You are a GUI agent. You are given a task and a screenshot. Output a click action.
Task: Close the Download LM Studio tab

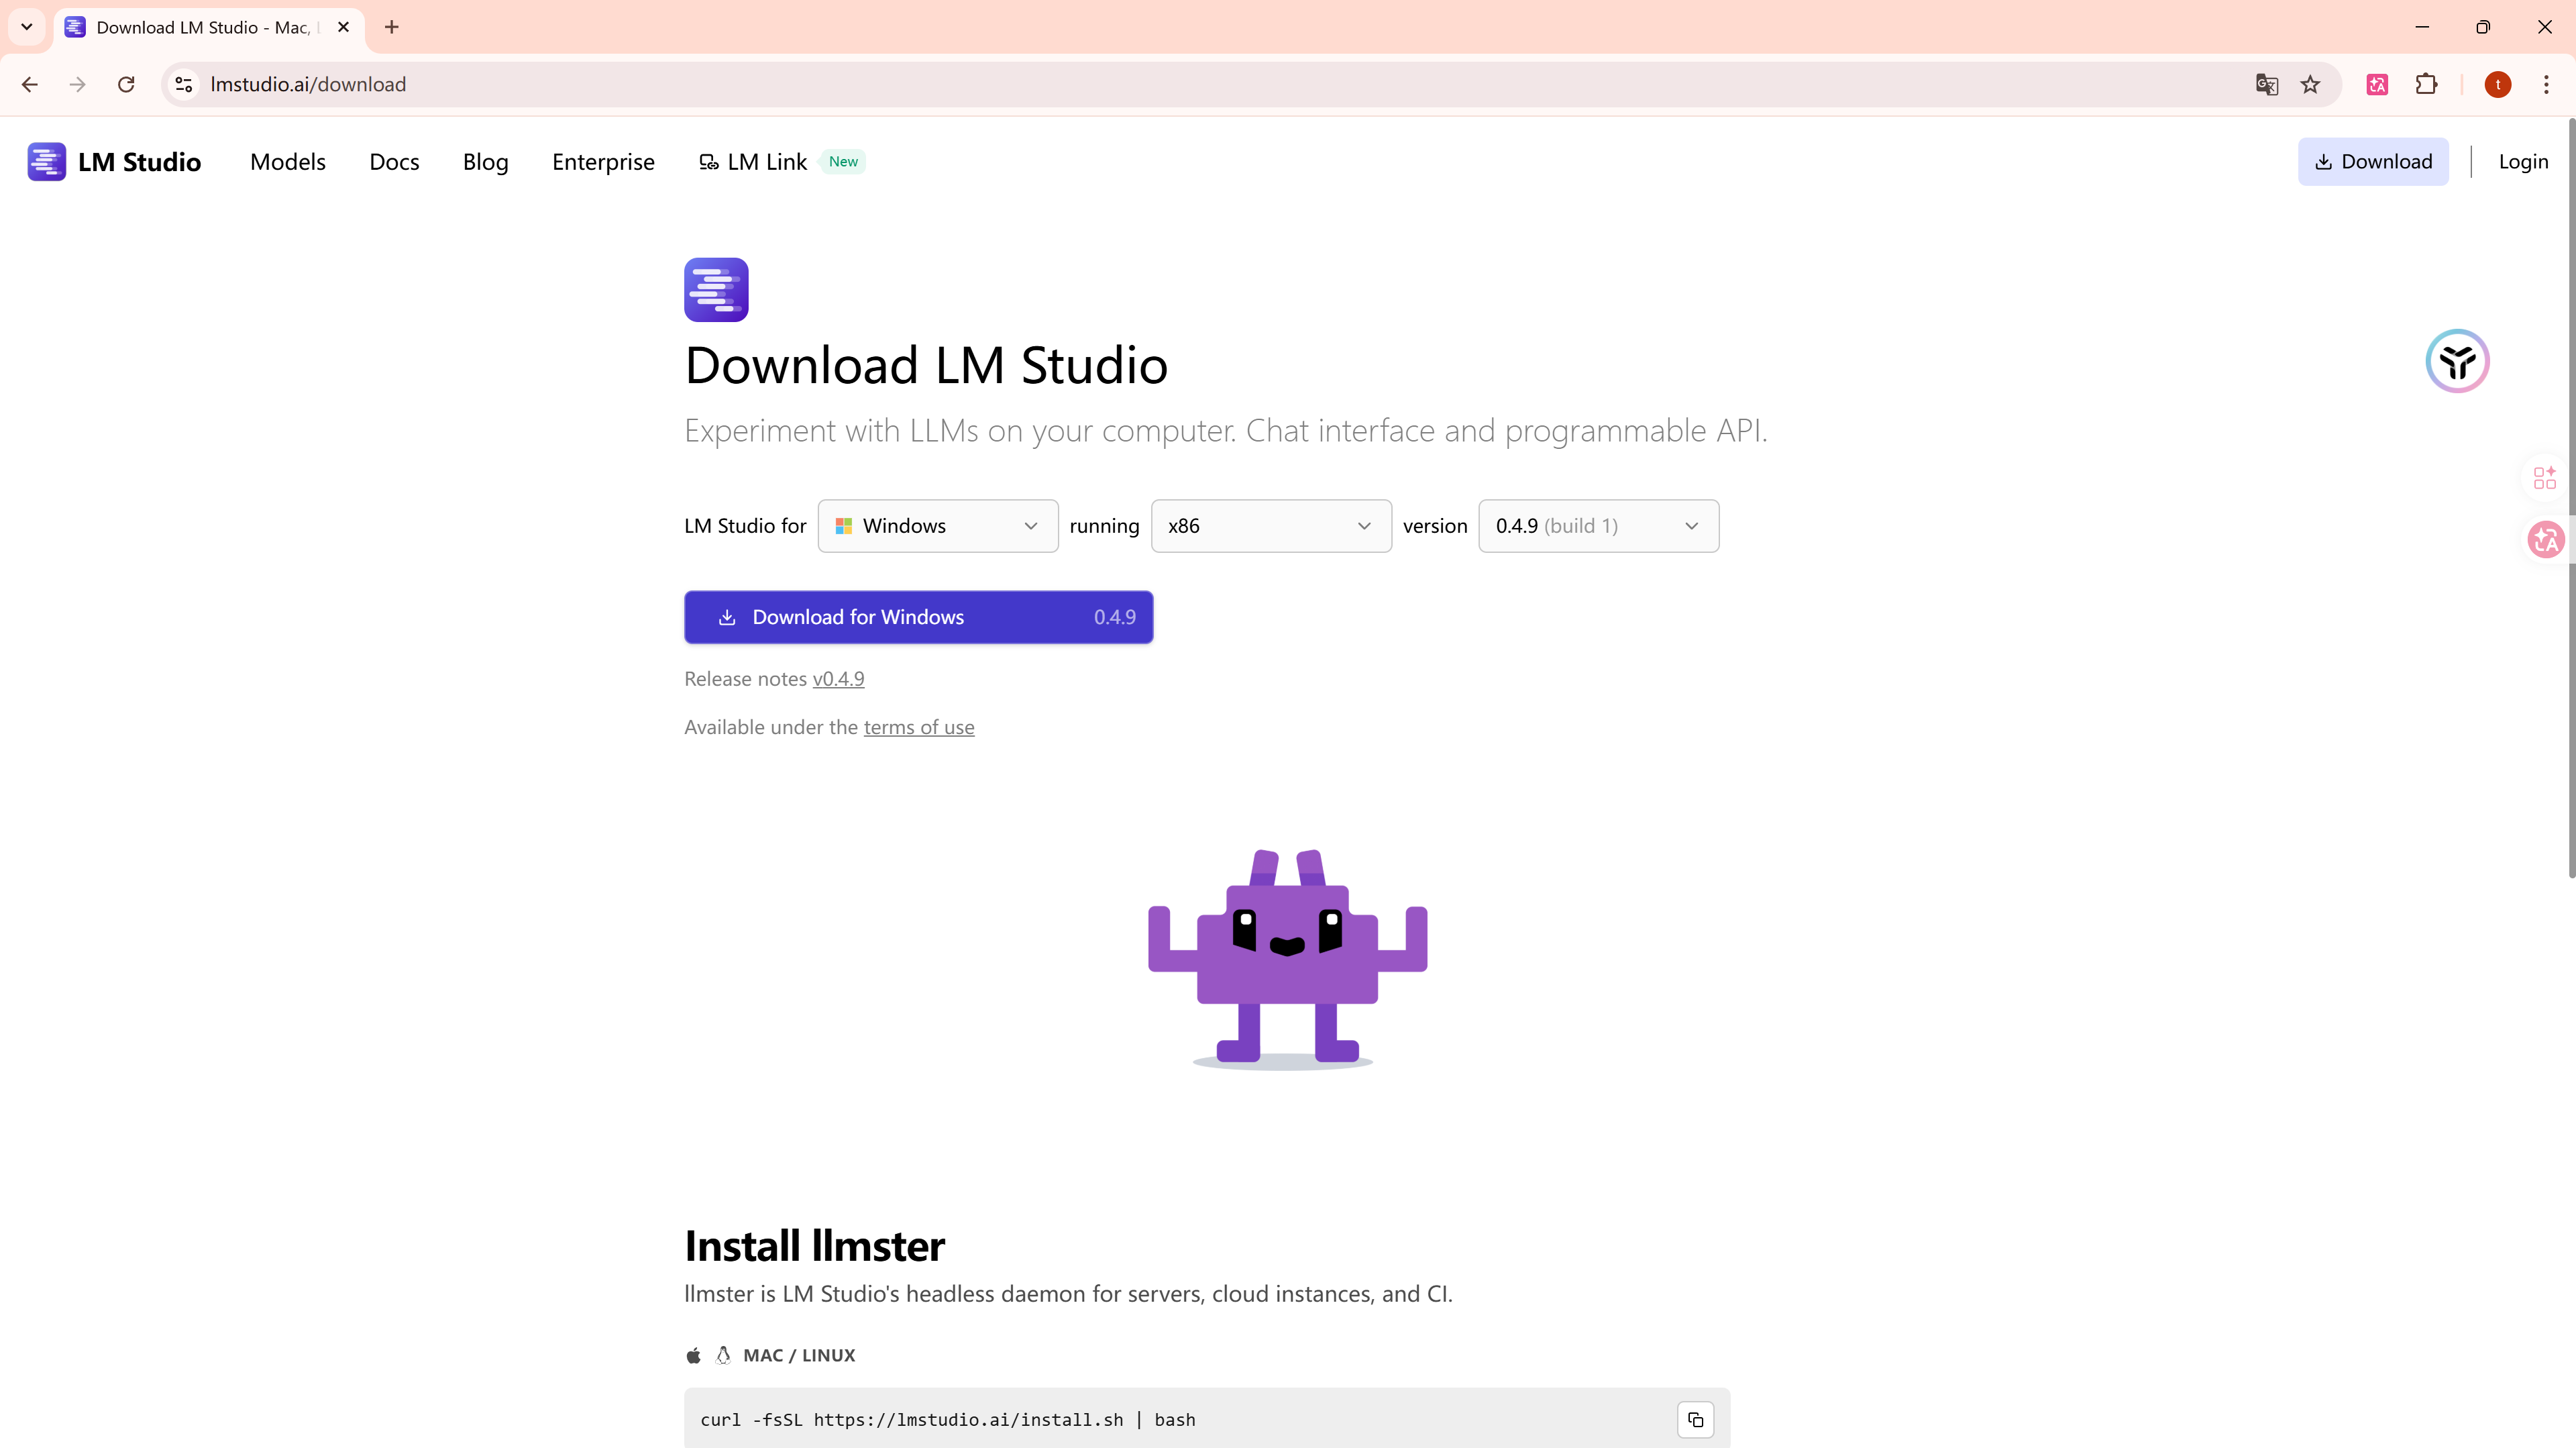(344, 27)
